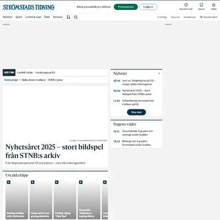Open Senaste nytt clock icon

pyautogui.click(x=186, y=5)
